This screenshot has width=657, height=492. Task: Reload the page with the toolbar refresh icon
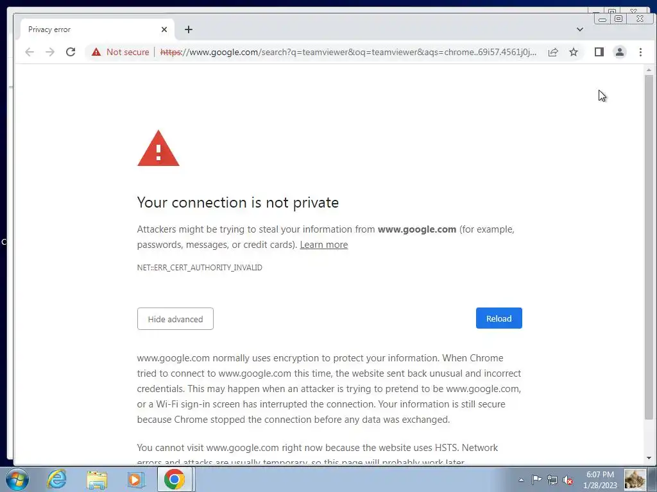[71, 52]
